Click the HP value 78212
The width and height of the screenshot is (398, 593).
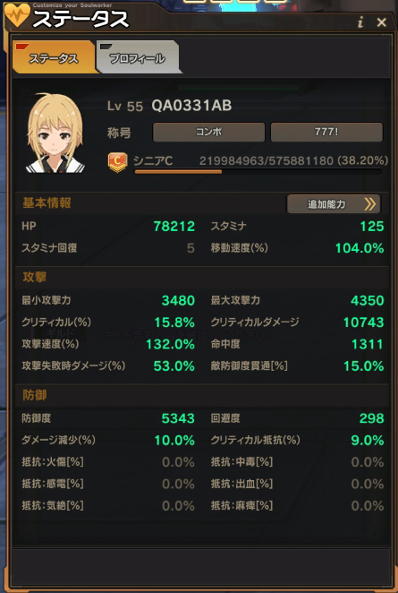[x=174, y=227]
